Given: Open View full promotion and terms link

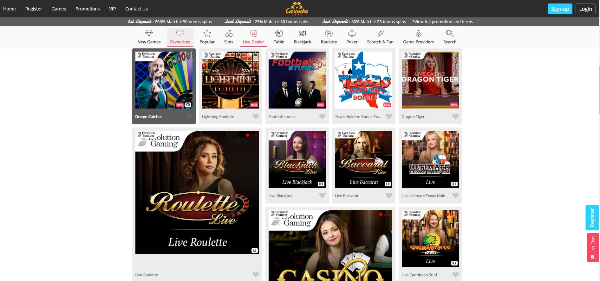Looking at the screenshot, I should click(442, 22).
